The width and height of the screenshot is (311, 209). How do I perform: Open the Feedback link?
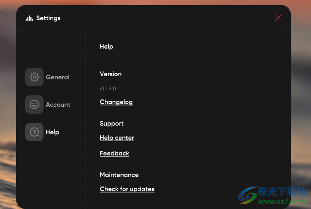tap(115, 153)
